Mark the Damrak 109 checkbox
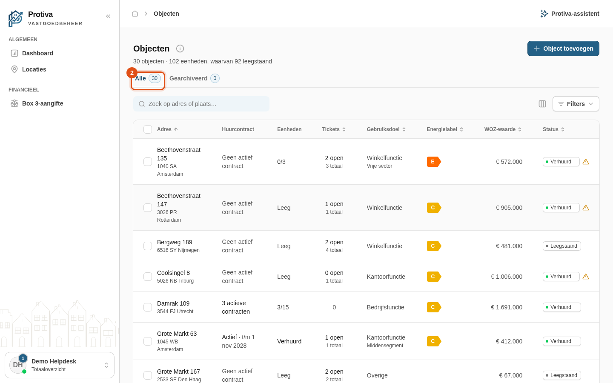 [148, 307]
